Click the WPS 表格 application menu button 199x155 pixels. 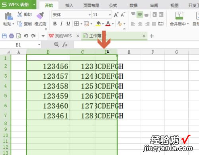(18, 4)
